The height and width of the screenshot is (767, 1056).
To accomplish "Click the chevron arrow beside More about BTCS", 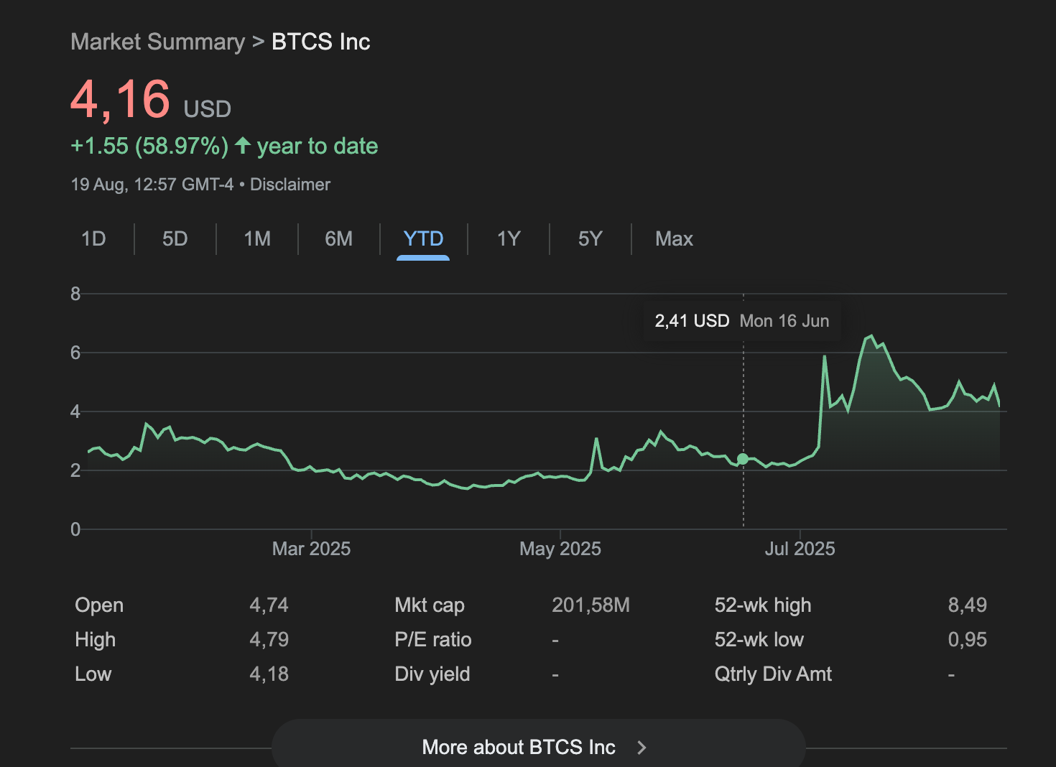I will (642, 748).
